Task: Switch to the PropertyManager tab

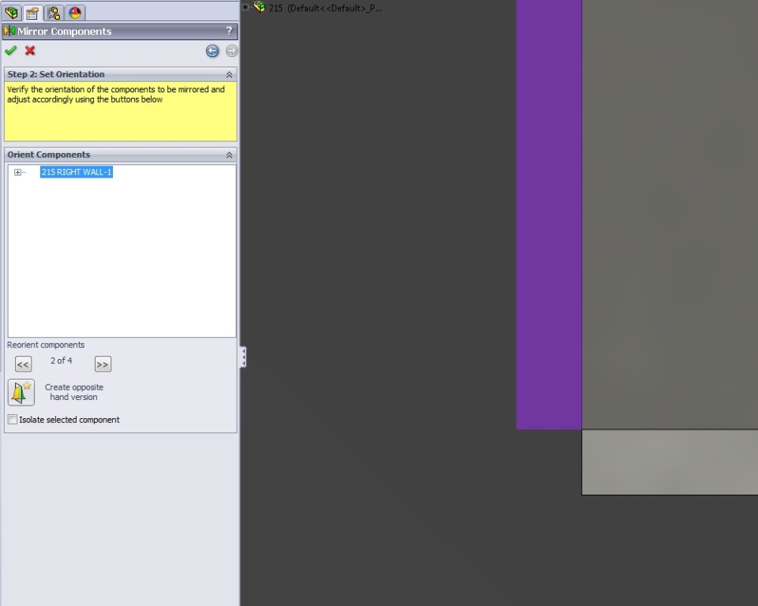Action: click(32, 13)
